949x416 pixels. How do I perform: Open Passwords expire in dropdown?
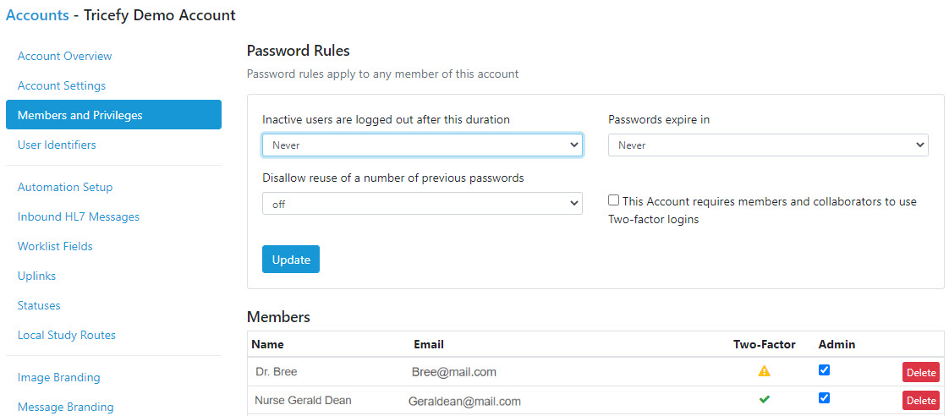[x=768, y=145]
